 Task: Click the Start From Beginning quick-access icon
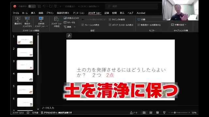coord(56,6)
